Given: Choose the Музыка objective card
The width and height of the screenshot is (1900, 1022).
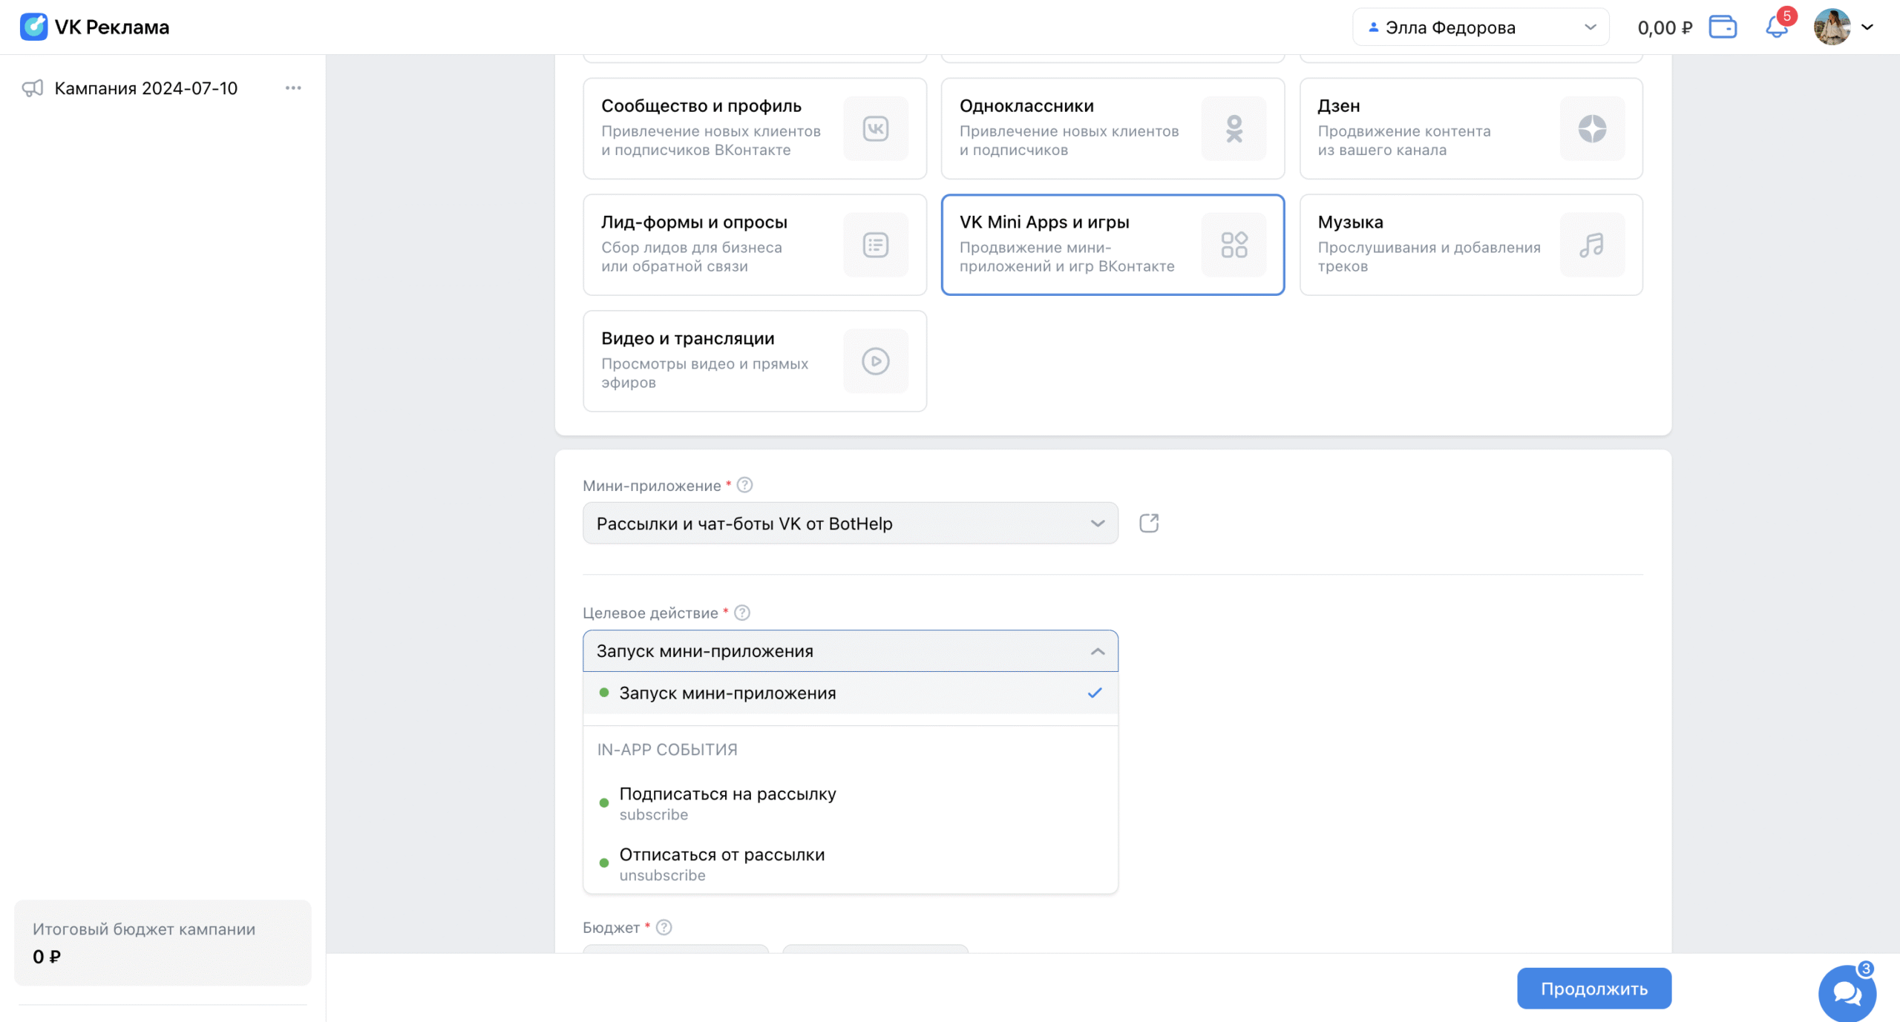Looking at the screenshot, I should coord(1470,244).
